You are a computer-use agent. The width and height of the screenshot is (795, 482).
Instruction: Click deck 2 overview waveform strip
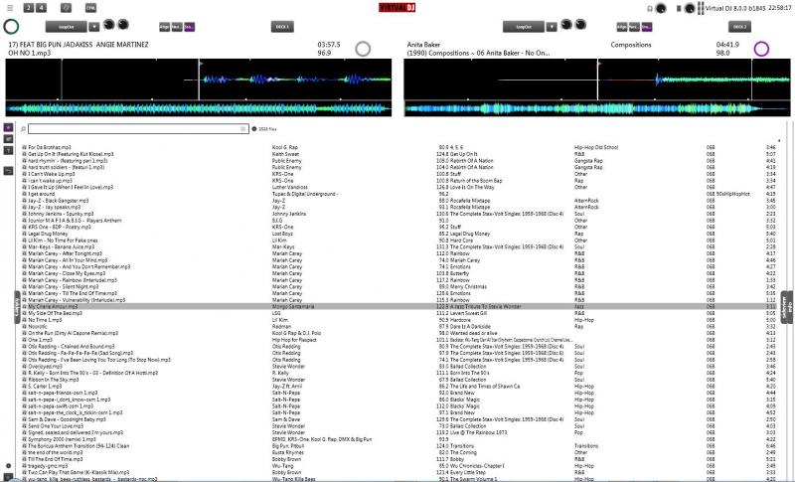tap(597, 108)
